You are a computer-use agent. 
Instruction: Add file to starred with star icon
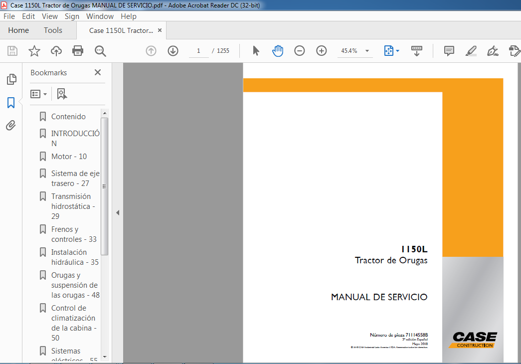click(x=34, y=51)
